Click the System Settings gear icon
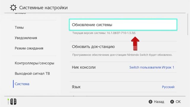Screen dimensions: 190x107 (x=13, y=7)
